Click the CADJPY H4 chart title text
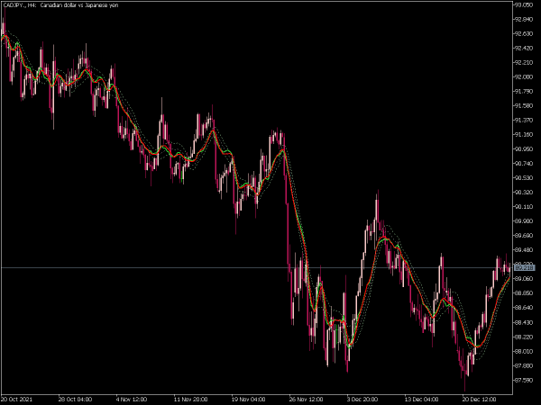The width and height of the screenshot is (541, 405). pyautogui.click(x=60, y=5)
